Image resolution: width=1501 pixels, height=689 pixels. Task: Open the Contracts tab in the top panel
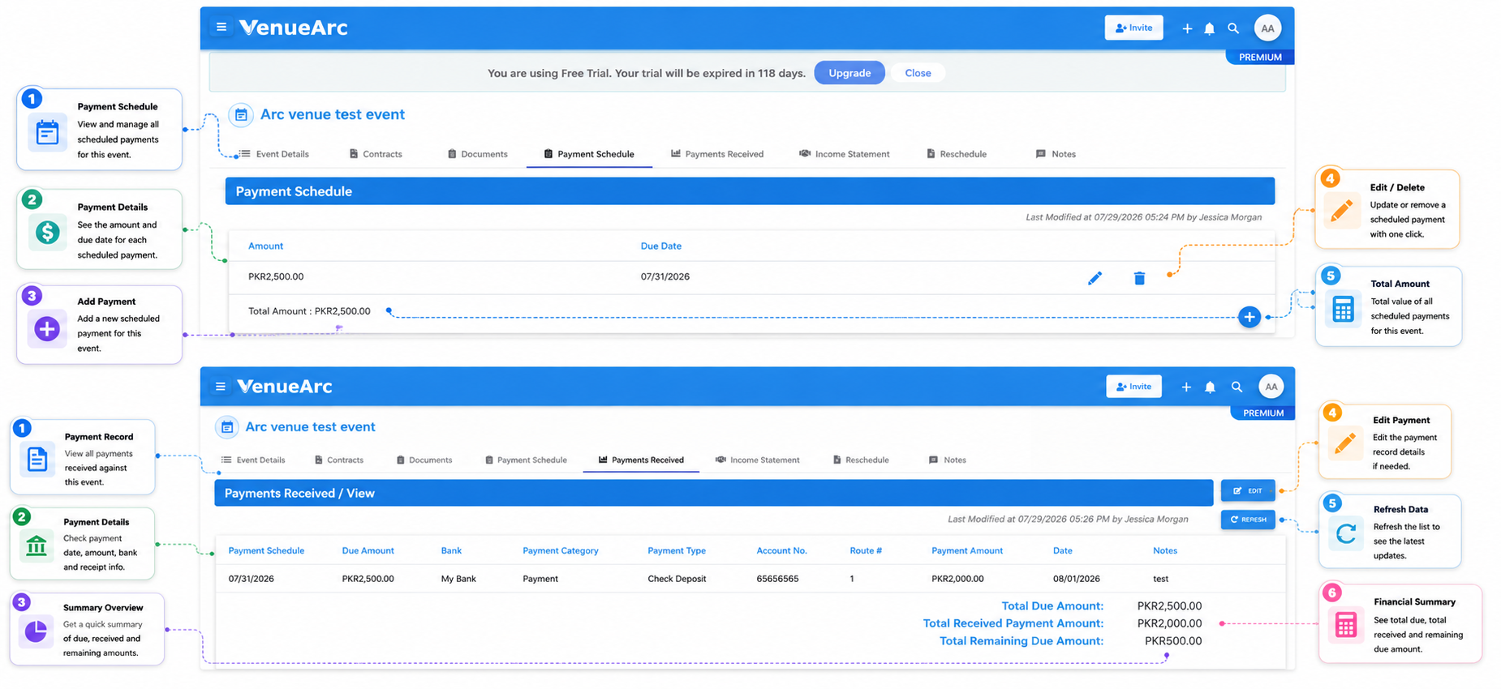click(376, 154)
